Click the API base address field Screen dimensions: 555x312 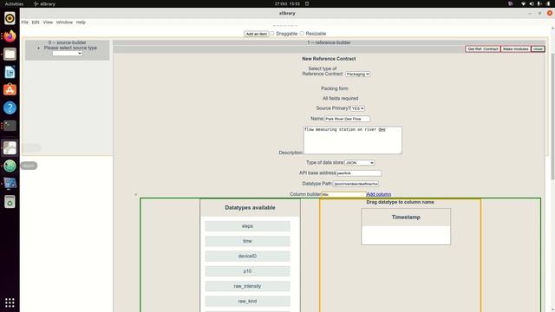[358, 173]
